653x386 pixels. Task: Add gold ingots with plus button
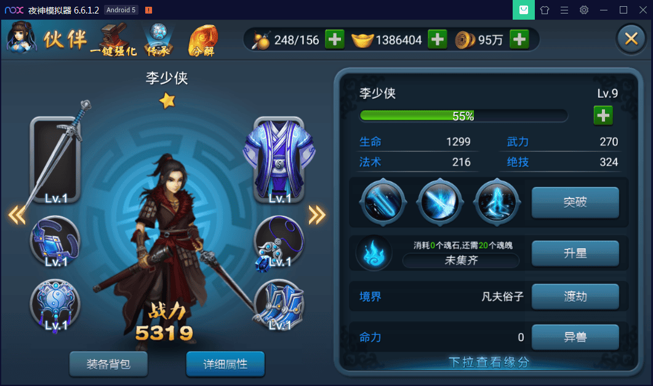pyautogui.click(x=437, y=39)
